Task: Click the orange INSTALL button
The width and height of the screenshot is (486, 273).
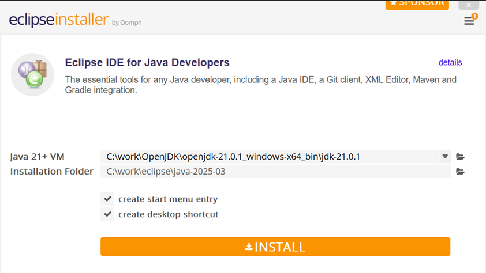Action: point(275,247)
